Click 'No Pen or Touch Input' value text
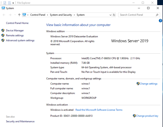Screen dimensions: 163x127 [x=108, y=72]
